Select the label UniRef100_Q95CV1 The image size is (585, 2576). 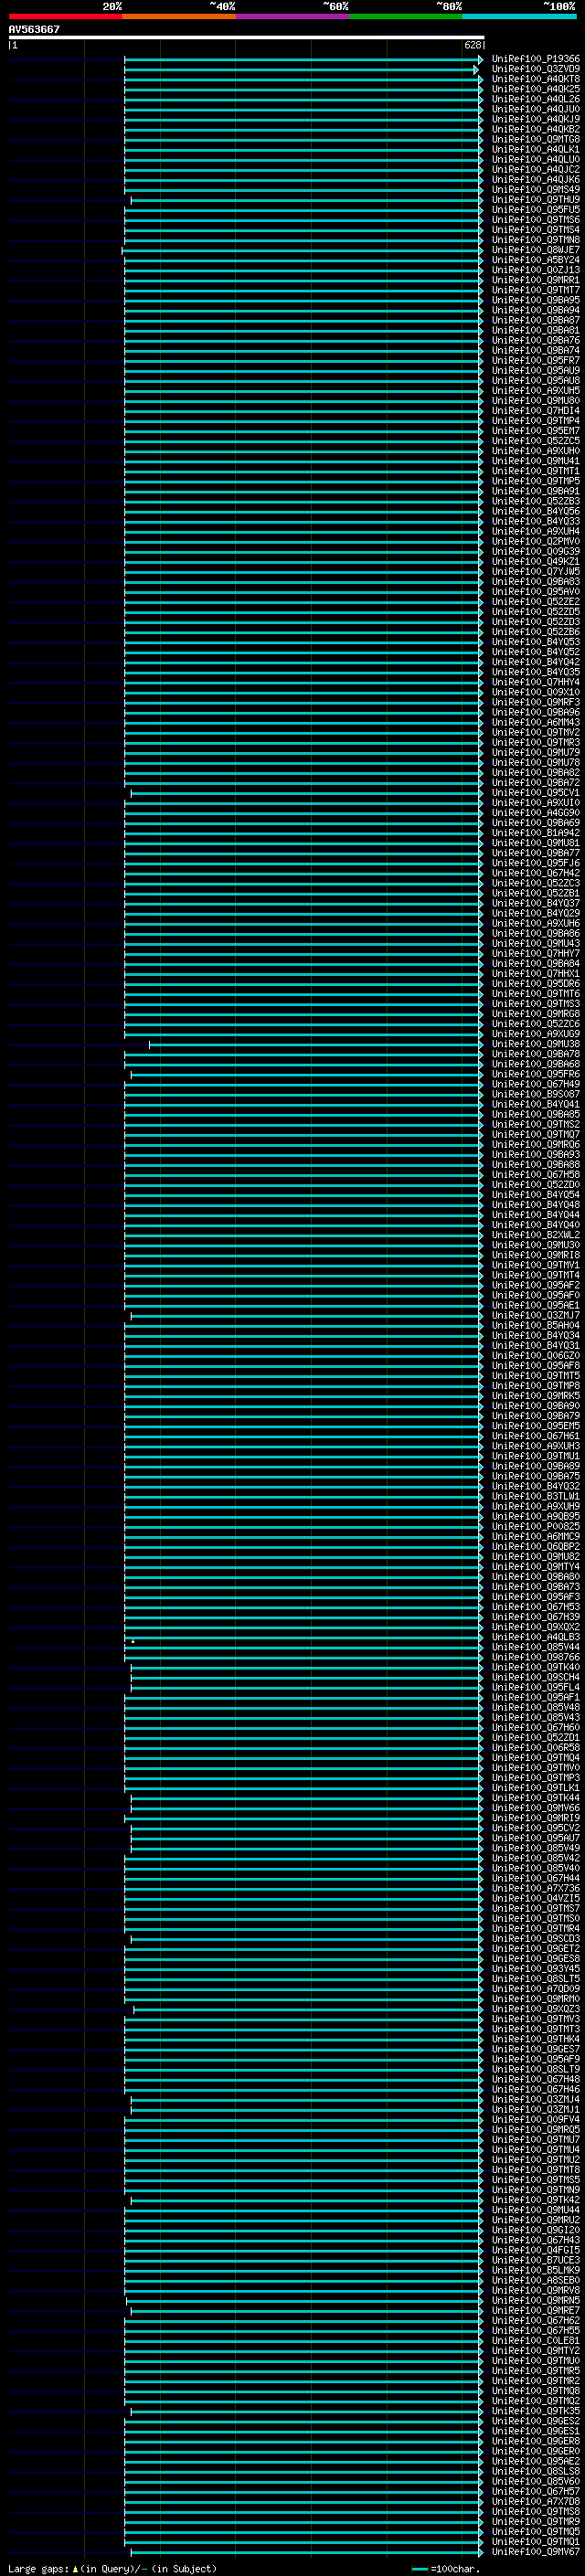(x=536, y=793)
